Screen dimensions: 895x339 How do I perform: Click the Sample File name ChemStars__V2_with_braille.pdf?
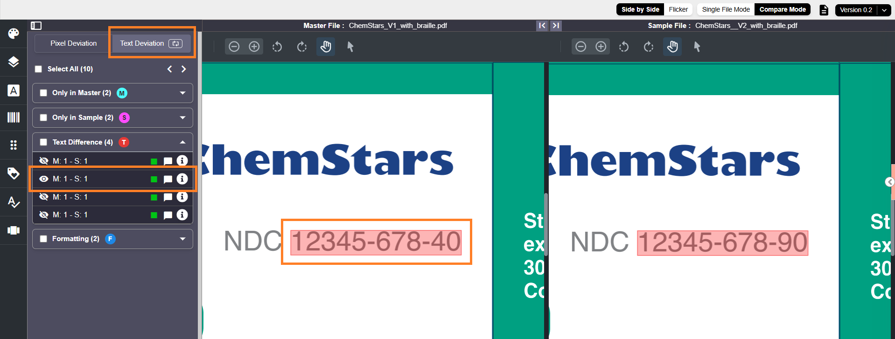pos(746,26)
